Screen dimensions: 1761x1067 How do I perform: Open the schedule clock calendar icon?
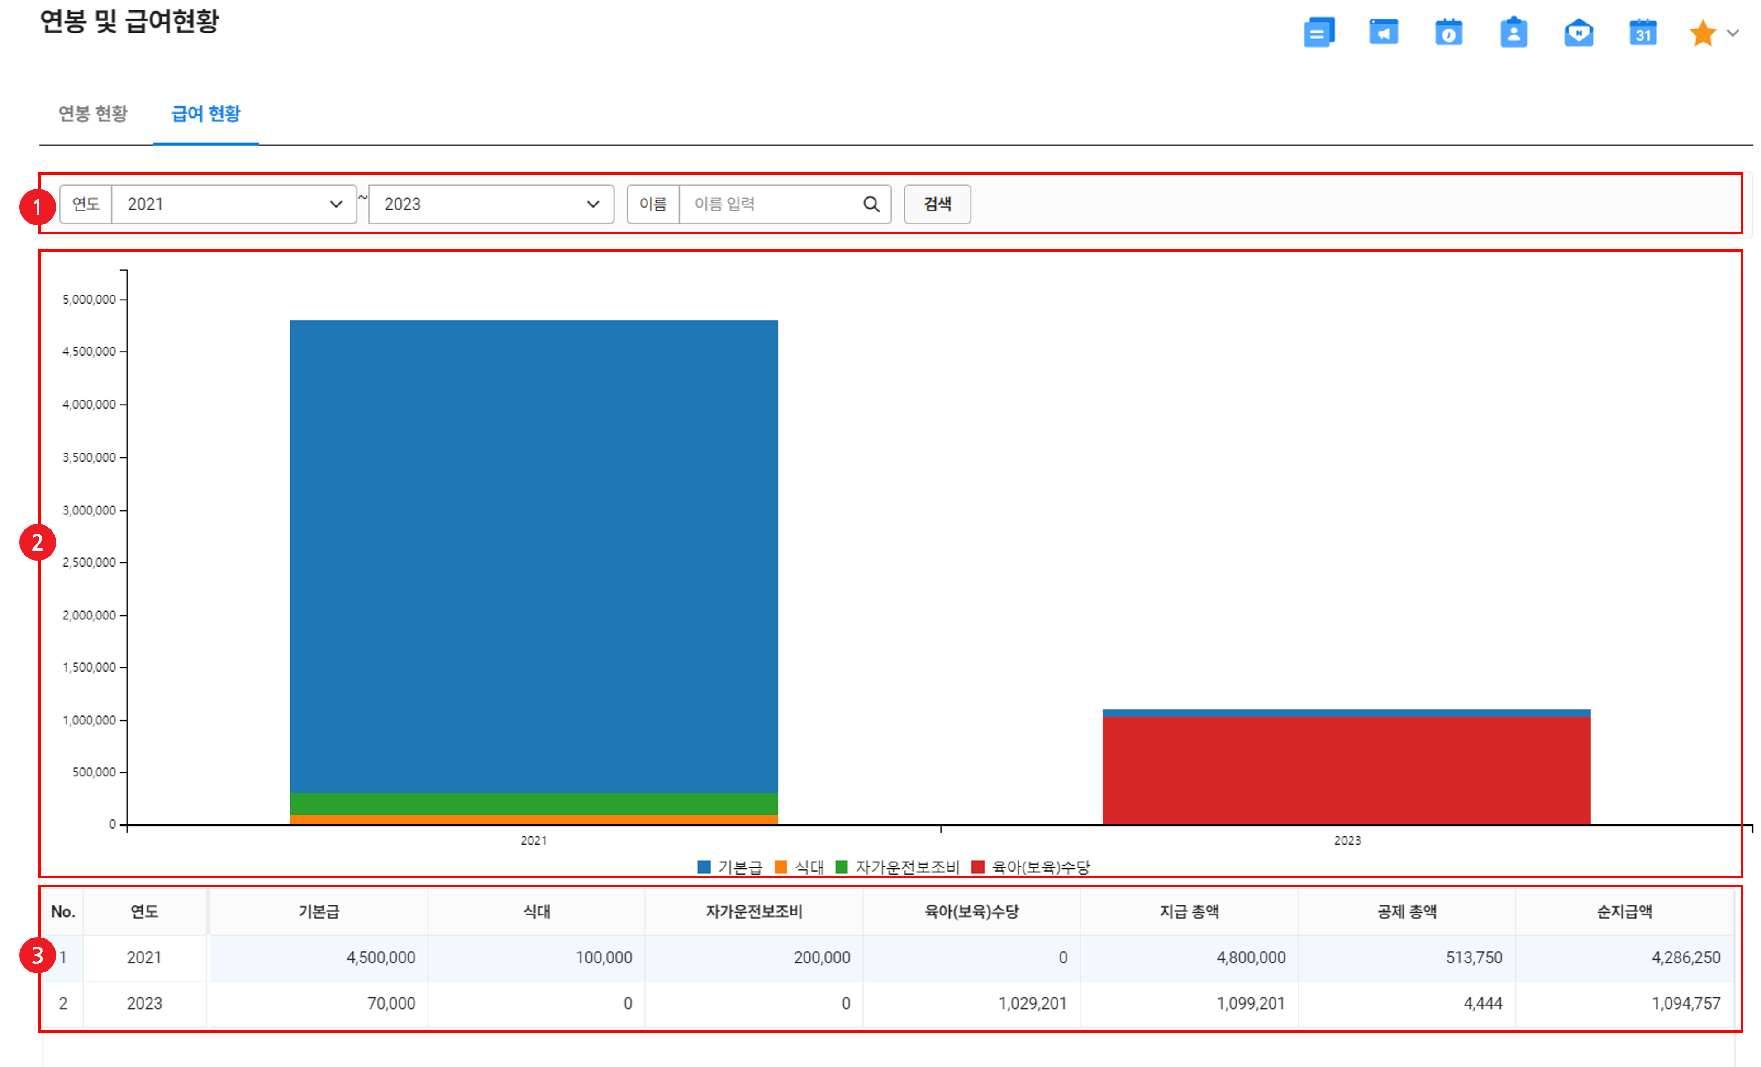point(1449,33)
